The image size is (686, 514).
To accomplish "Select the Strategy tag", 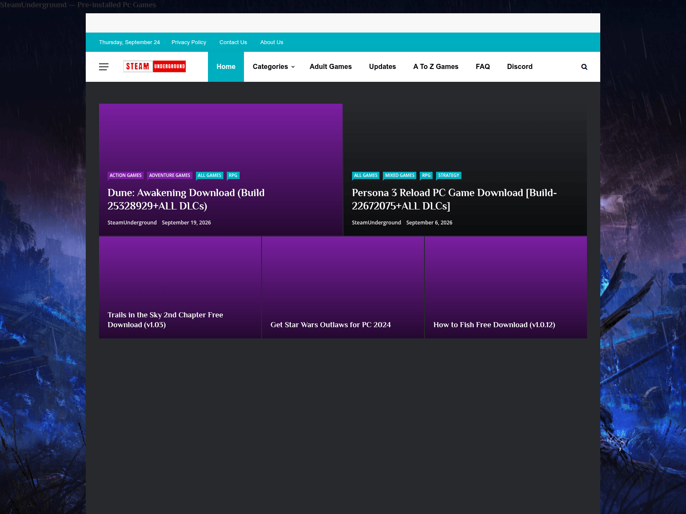I will [448, 176].
